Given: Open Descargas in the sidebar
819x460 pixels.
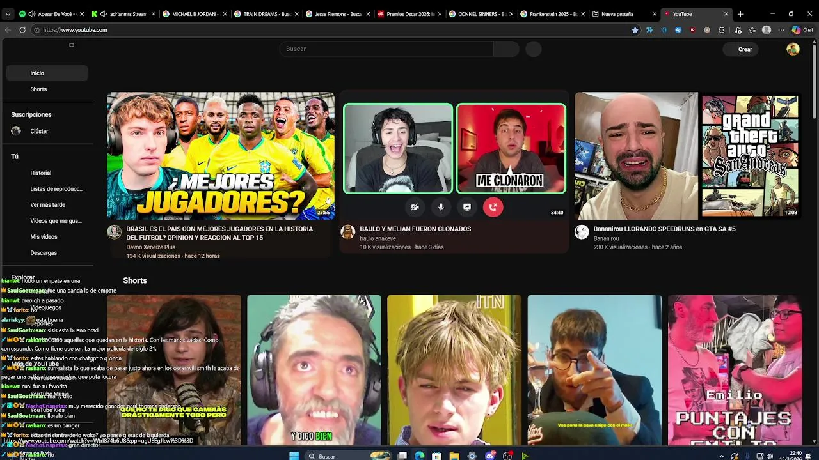Looking at the screenshot, I should point(47,253).
